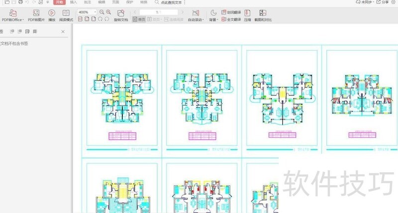
Task: Switch to the 页面 tab
Action: 115,2
